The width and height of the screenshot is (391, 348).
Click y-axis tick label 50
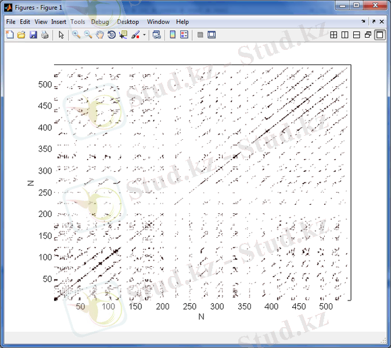coord(48,279)
